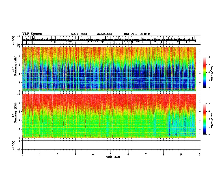
Task: Click time axis tick label "4"
Action: pyautogui.click(x=93, y=154)
